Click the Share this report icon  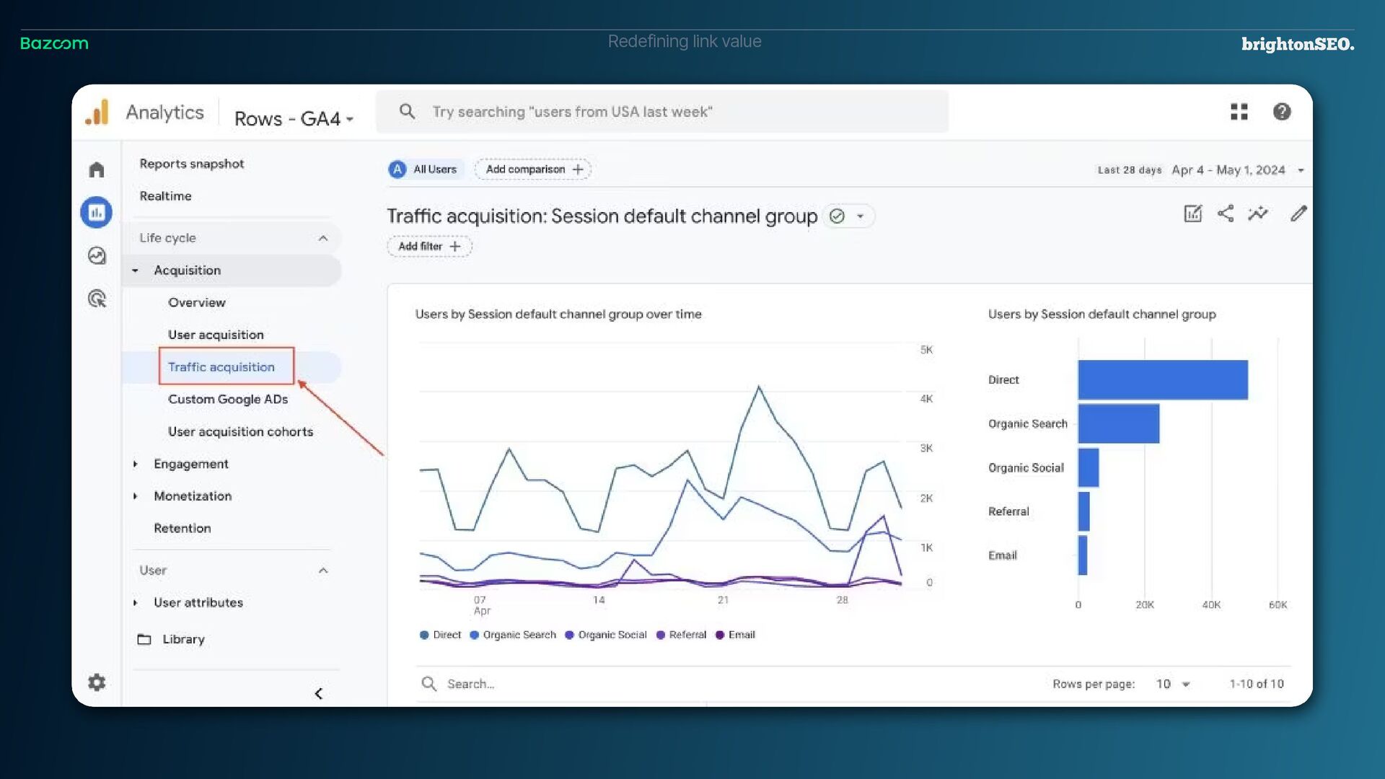(x=1225, y=214)
